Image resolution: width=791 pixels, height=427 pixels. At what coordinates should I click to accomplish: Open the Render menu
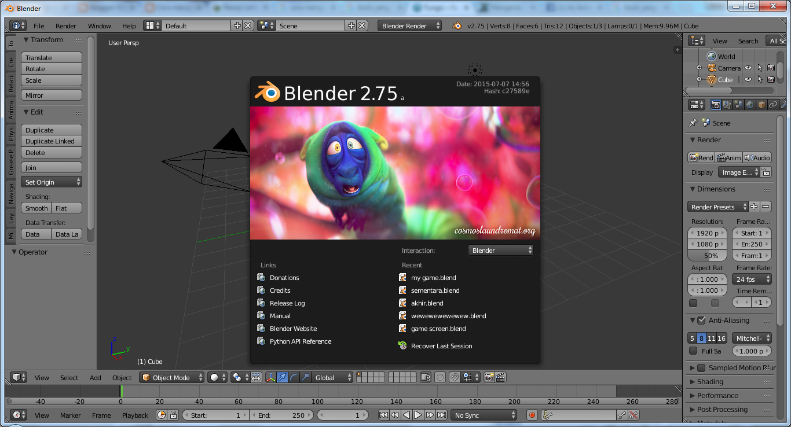(65, 25)
